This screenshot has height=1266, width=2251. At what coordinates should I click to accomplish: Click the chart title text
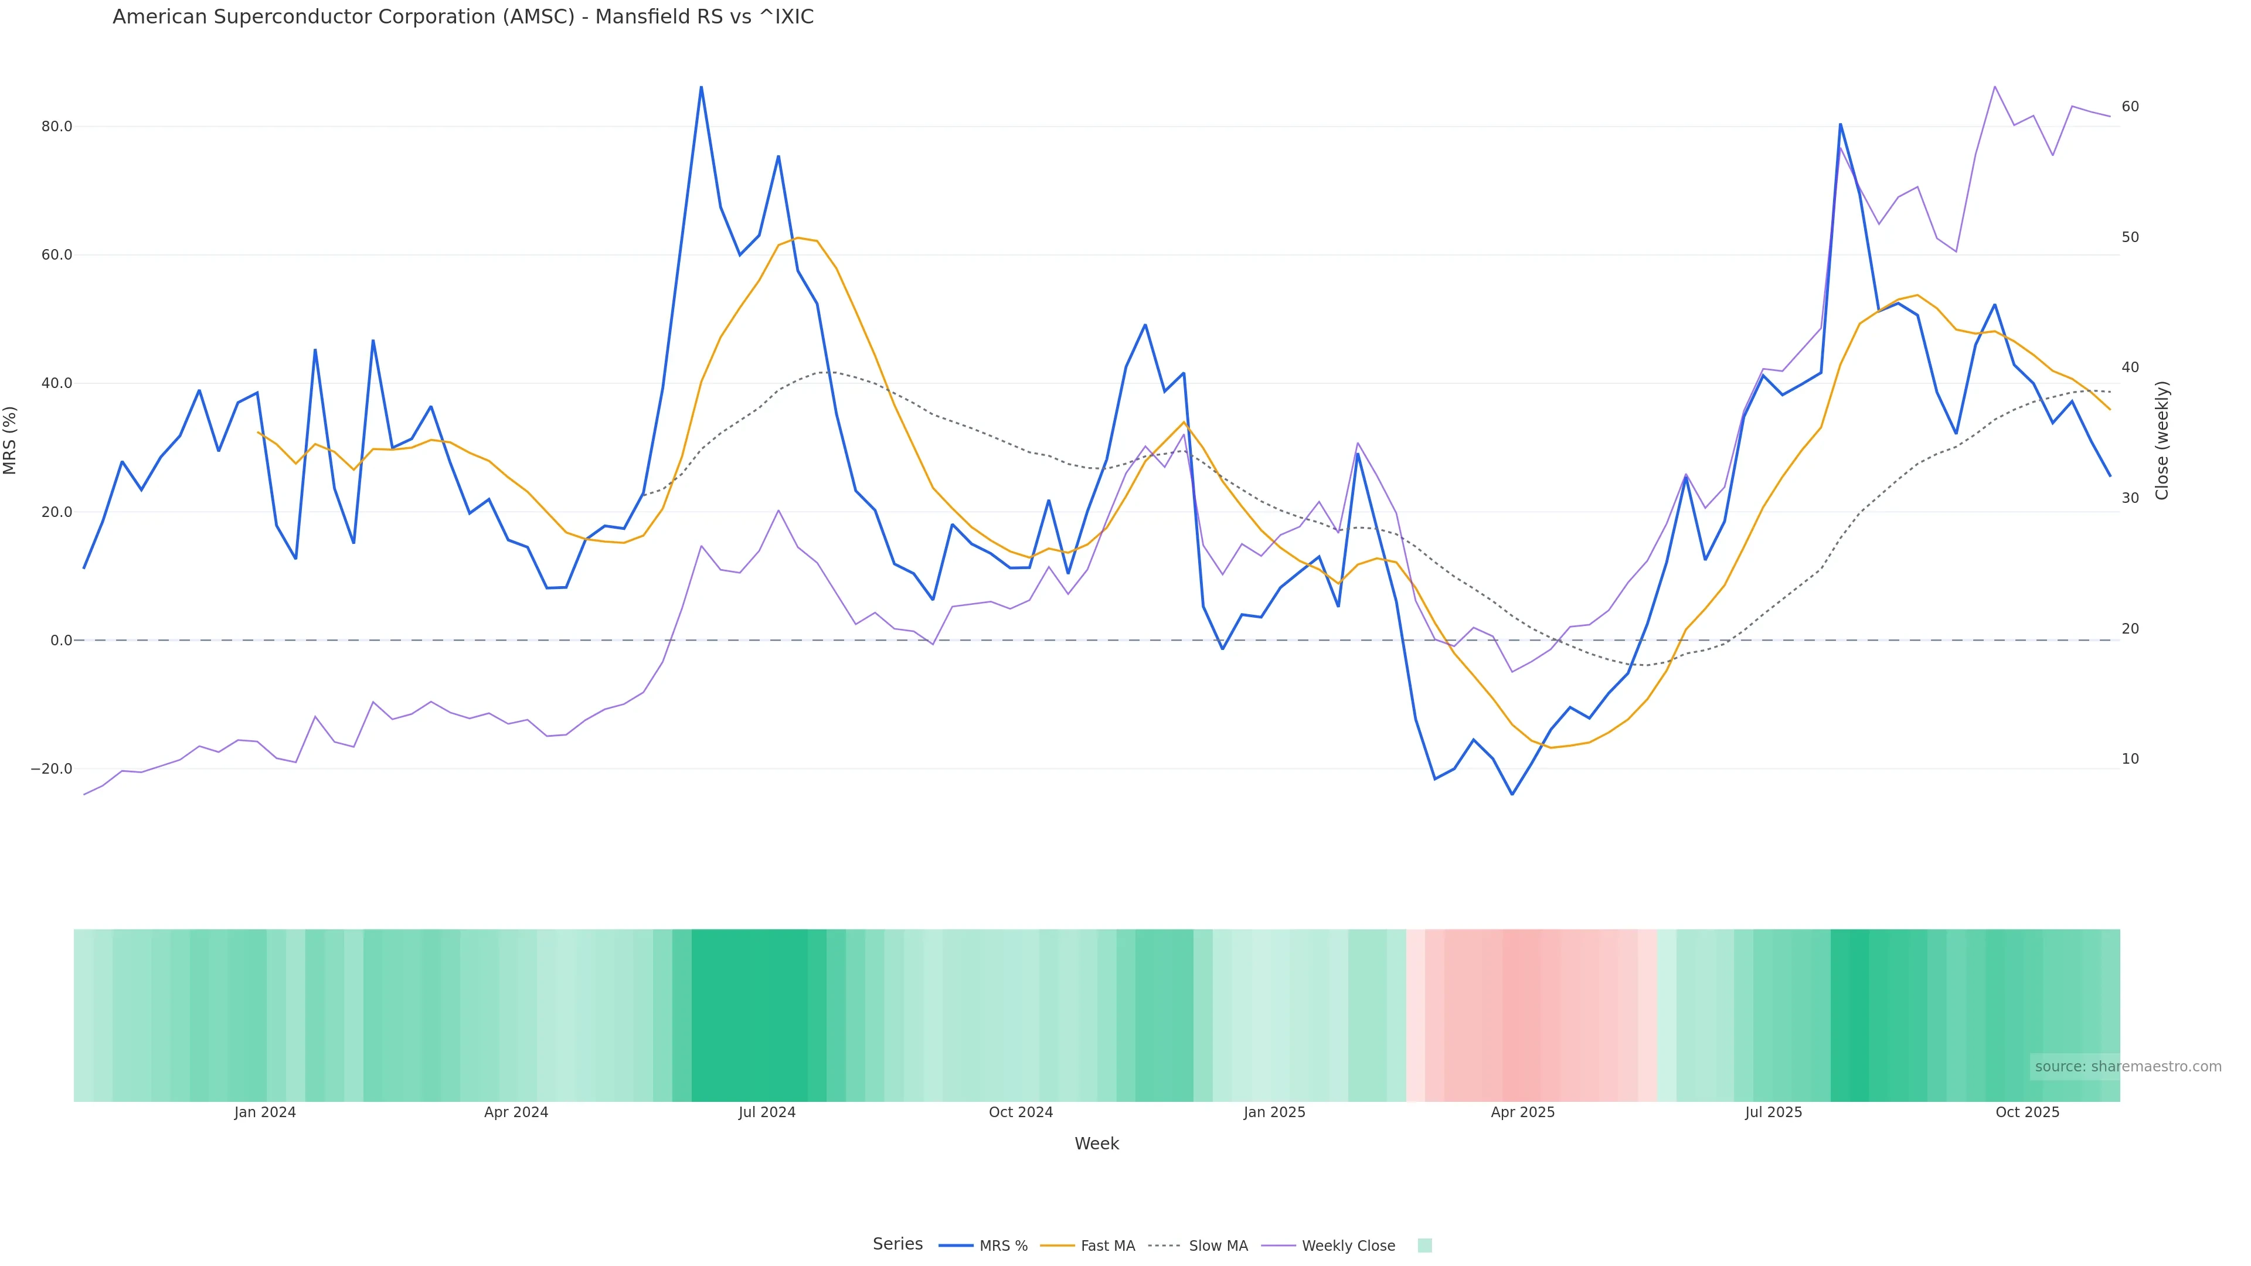[x=463, y=16]
